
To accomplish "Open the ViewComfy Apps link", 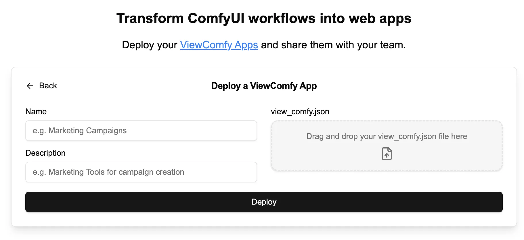I will pyautogui.click(x=219, y=45).
